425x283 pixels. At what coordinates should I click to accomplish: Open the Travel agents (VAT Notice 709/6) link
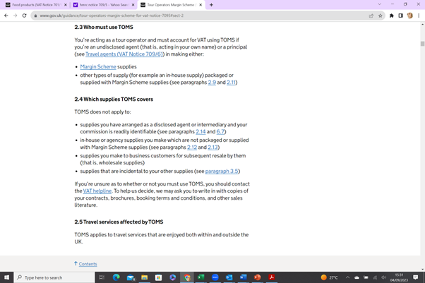(x=124, y=54)
